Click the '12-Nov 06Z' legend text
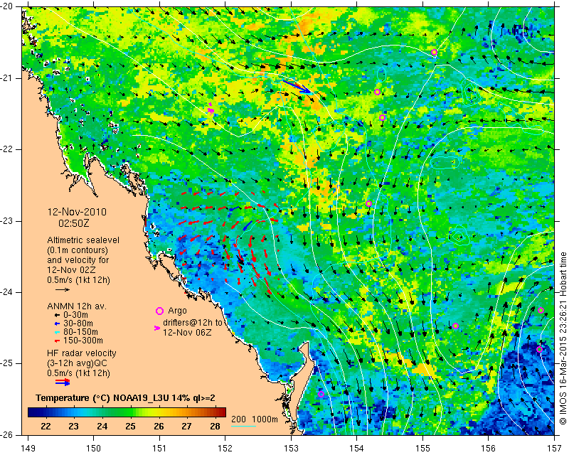The height and width of the screenshot is (455, 569). 187,332
